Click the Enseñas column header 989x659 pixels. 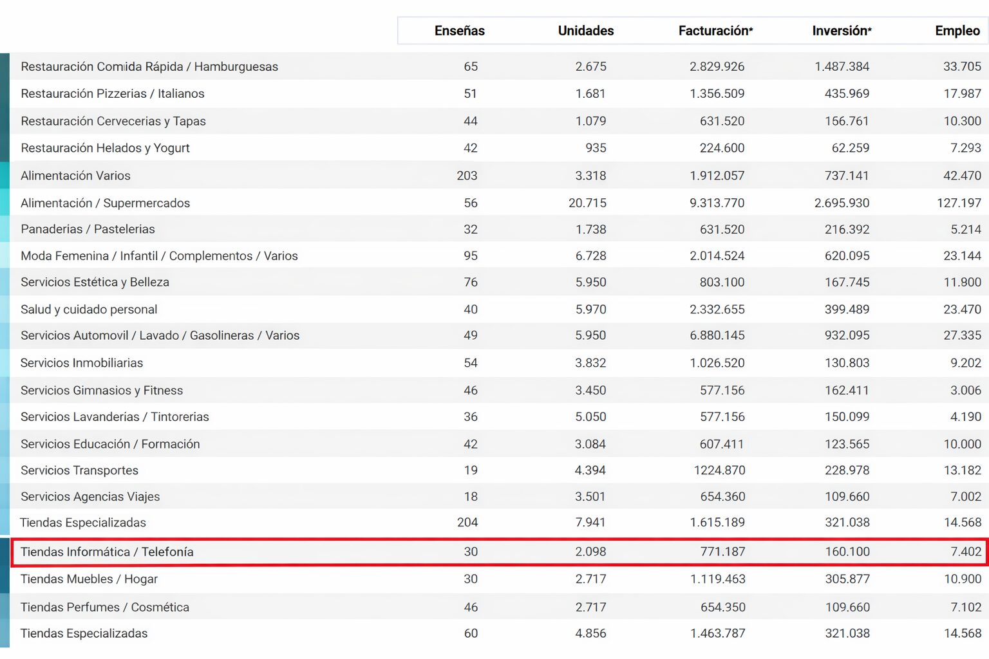click(459, 31)
